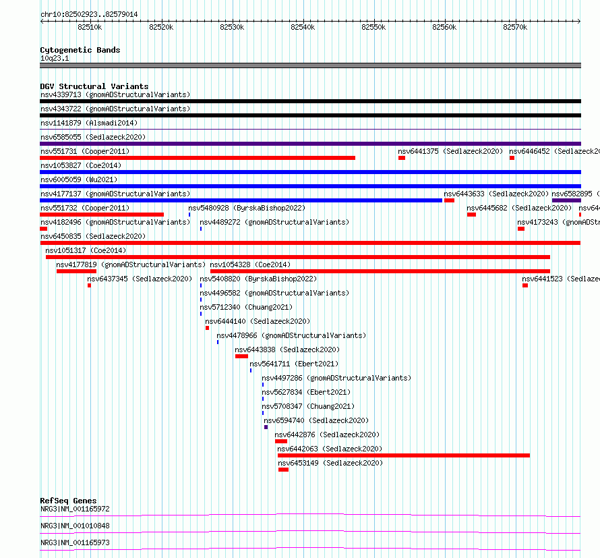Click the nsv6441375 (Sedlazeck2020) label
Viewport: 600px width, 558px height.
click(450, 151)
